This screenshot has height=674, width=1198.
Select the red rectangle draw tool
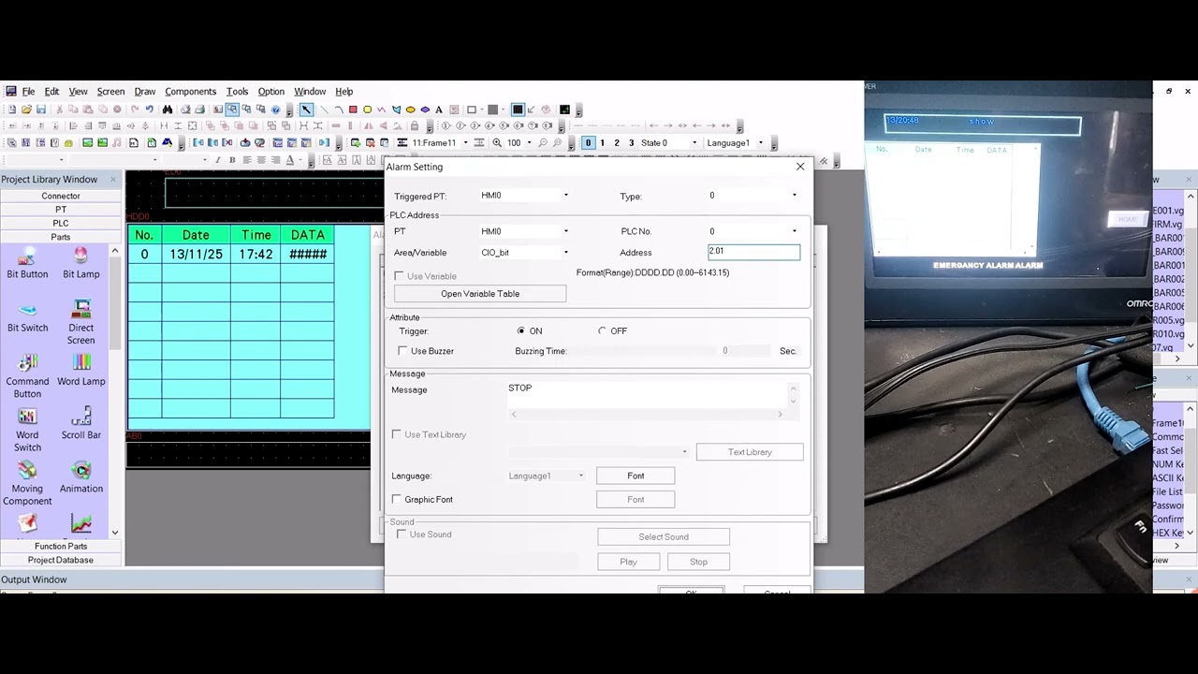[353, 110]
